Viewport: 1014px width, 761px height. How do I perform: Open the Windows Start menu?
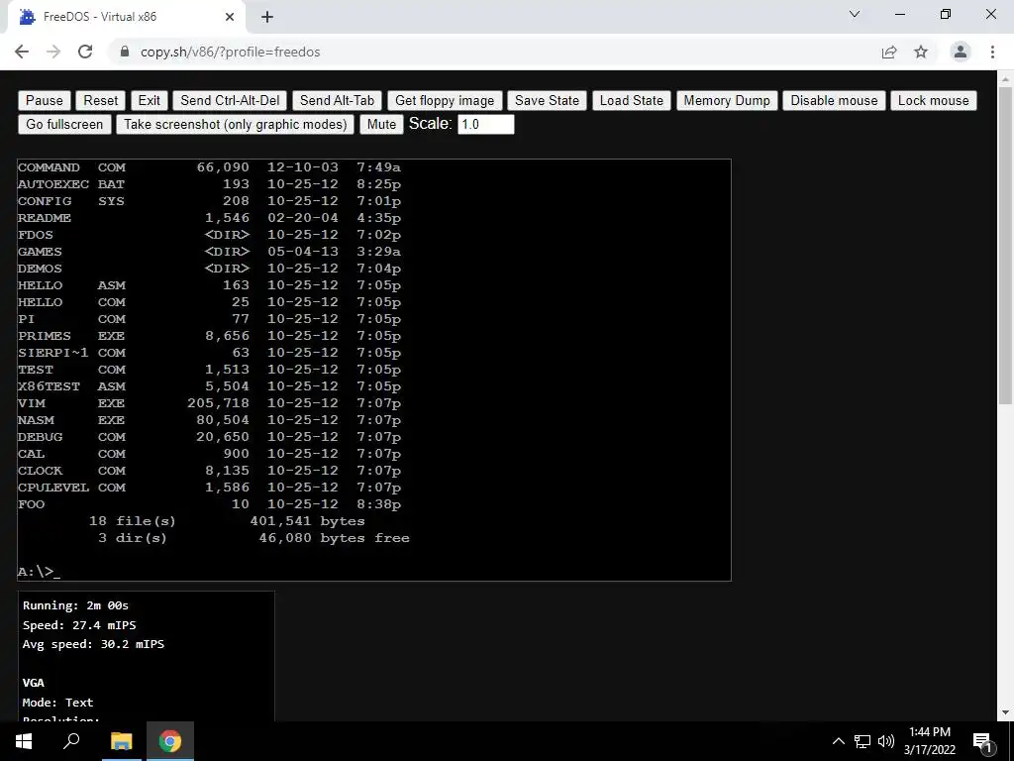[x=24, y=741]
